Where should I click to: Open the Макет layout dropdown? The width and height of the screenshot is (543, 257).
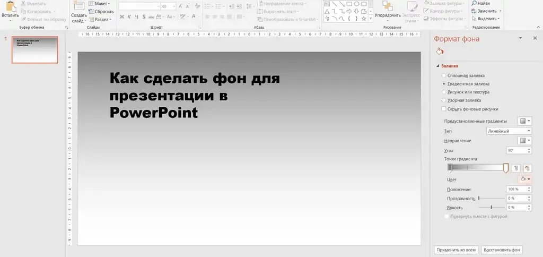tap(99, 4)
